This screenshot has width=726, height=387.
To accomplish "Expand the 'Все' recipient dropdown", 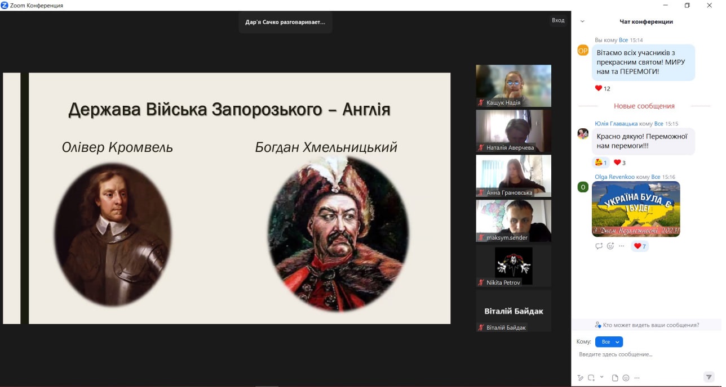I will [609, 342].
